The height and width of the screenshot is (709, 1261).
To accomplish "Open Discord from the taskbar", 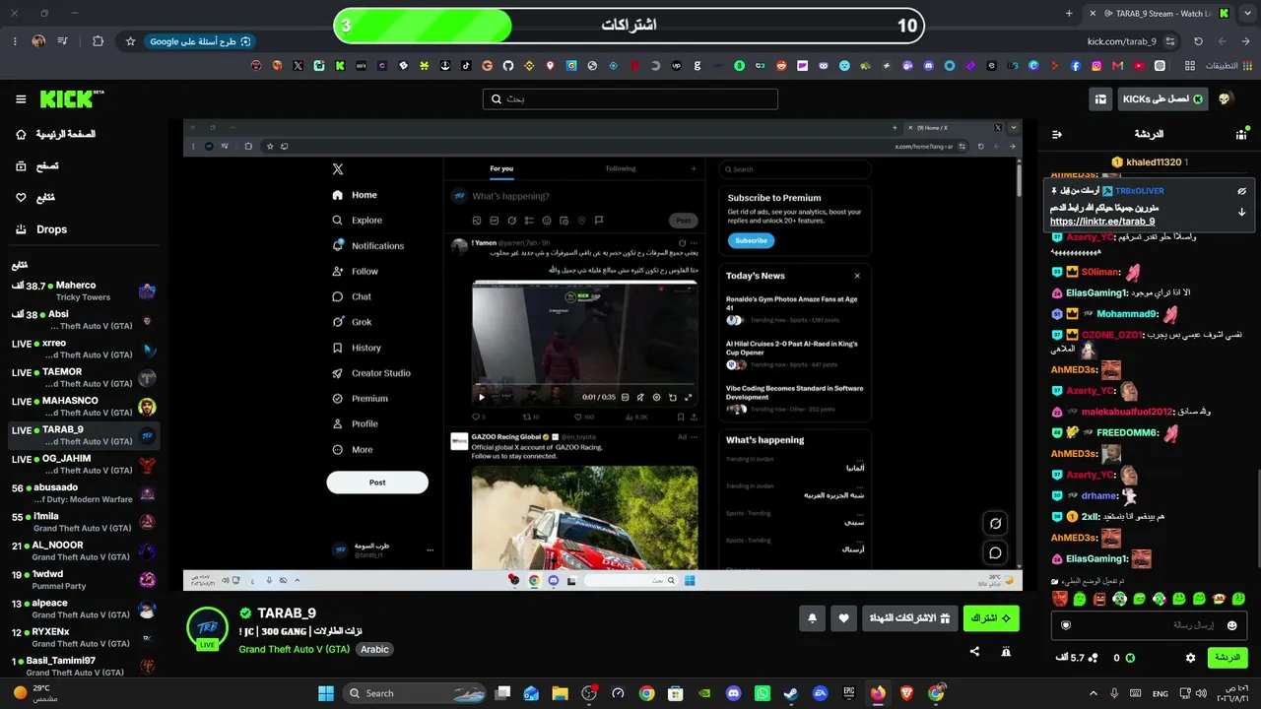I will coord(733,693).
